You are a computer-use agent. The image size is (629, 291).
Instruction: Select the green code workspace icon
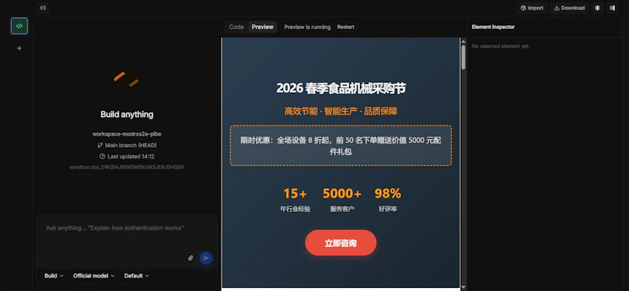coord(19,26)
